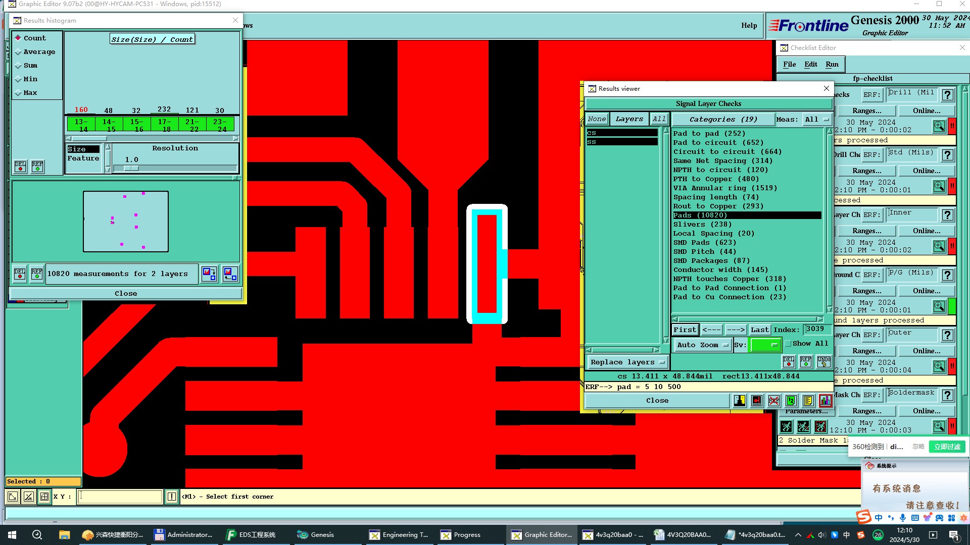Open the Edit menu in Checklist Editor
Screen dimensions: 970x545
tap(811, 65)
